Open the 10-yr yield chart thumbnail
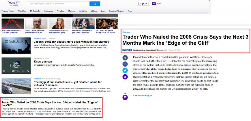This screenshot has width=251, height=121. pos(13,24)
